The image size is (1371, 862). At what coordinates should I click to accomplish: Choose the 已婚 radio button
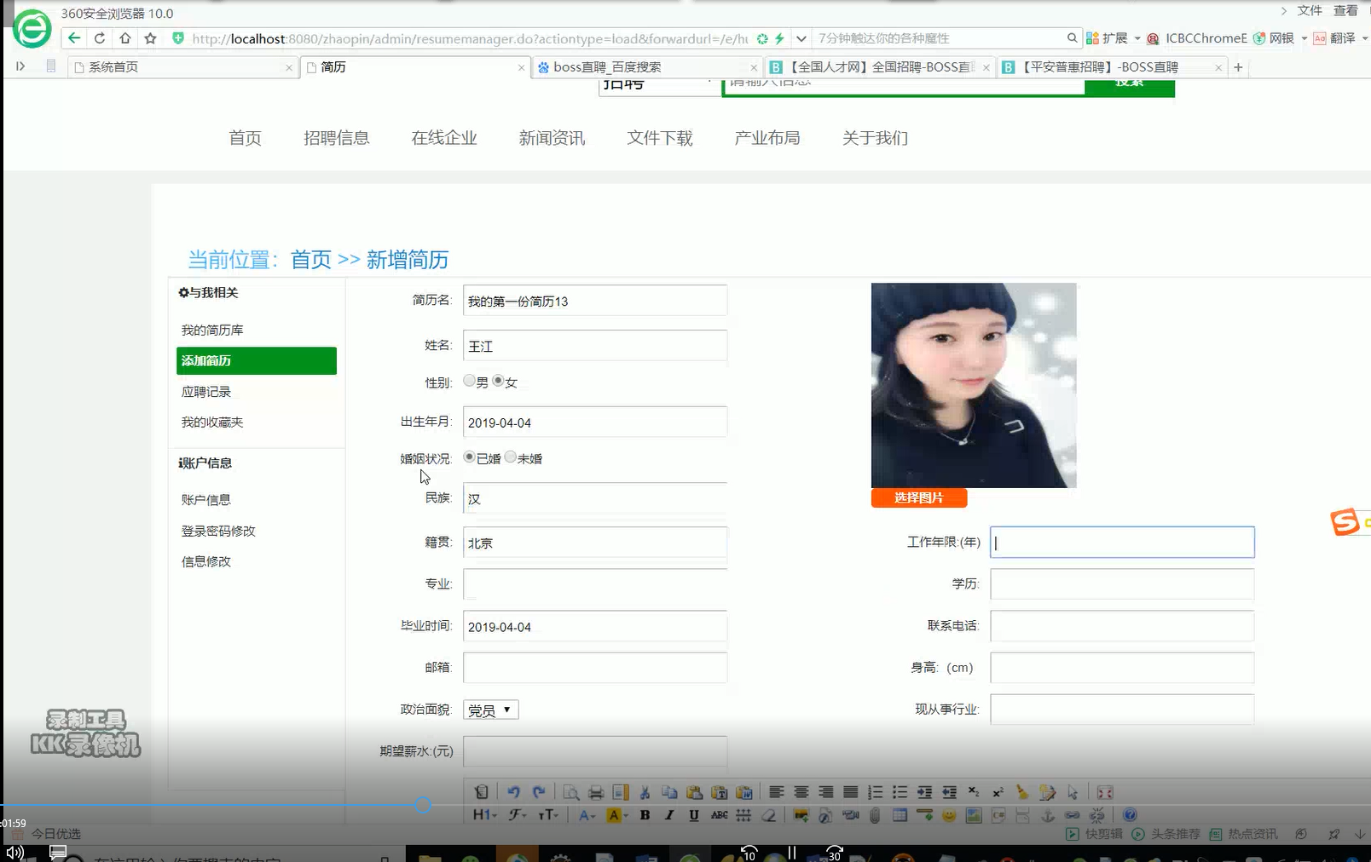(470, 457)
